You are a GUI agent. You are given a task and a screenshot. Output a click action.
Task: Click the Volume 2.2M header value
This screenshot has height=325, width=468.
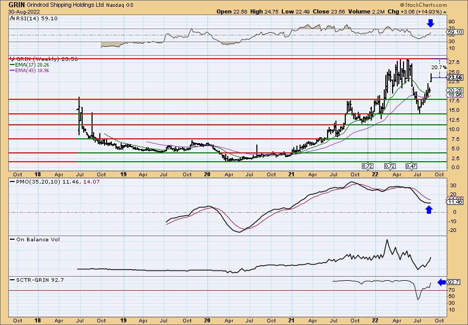coord(366,11)
